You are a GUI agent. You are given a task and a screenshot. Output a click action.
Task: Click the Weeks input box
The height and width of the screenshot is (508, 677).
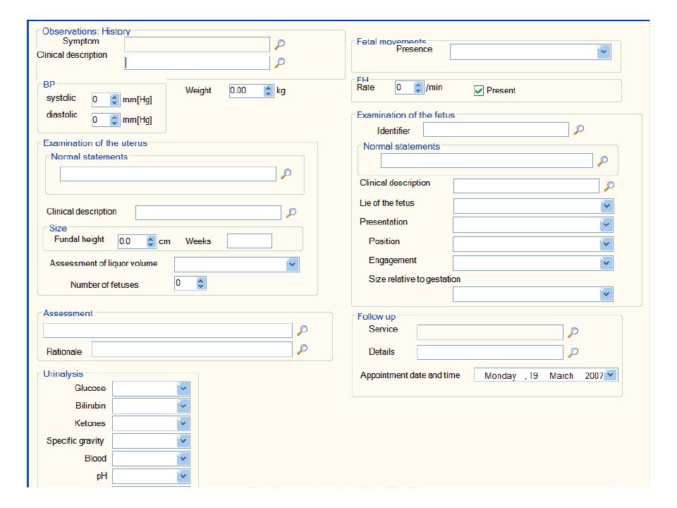[x=250, y=241]
